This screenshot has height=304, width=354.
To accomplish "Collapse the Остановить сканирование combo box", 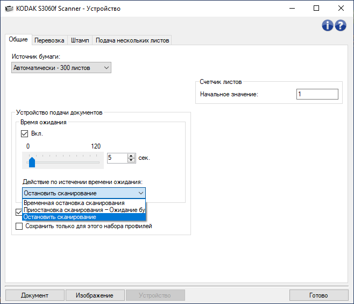I will [84, 193].
